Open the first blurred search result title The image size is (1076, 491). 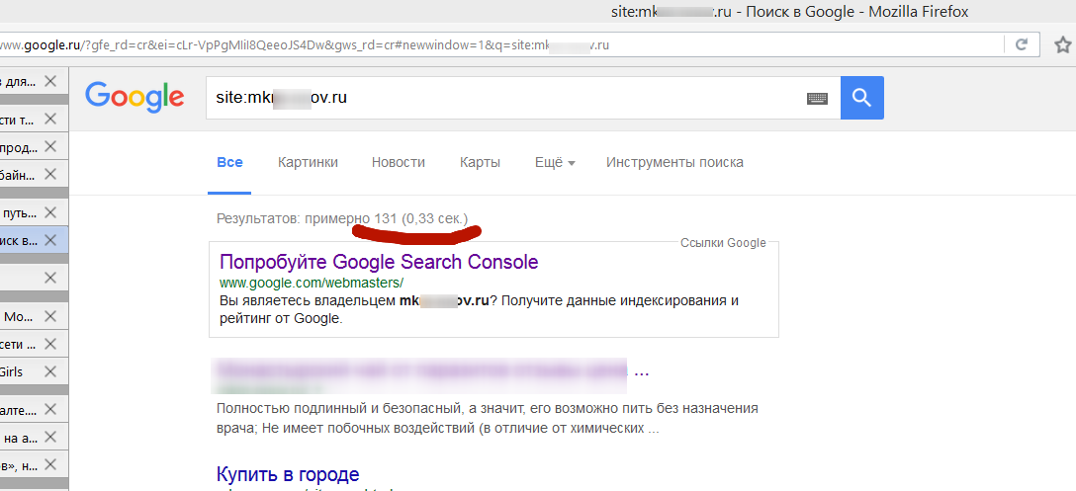click(x=432, y=371)
